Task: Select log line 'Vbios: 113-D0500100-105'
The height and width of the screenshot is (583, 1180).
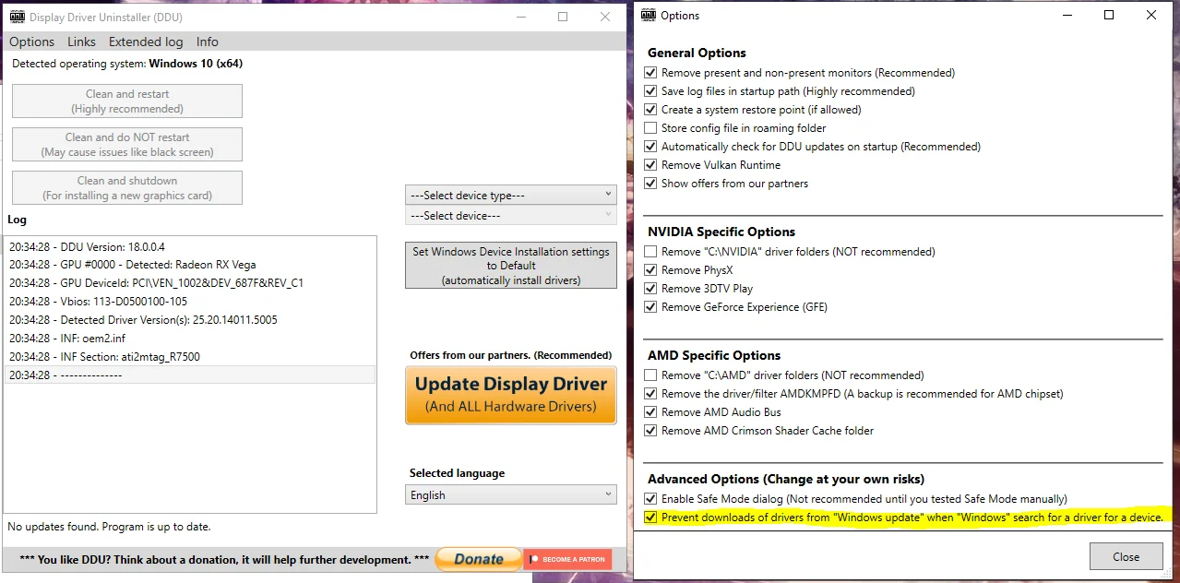Action: point(190,302)
